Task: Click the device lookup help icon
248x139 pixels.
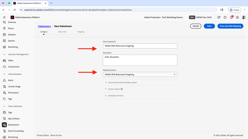Action: (122, 89)
